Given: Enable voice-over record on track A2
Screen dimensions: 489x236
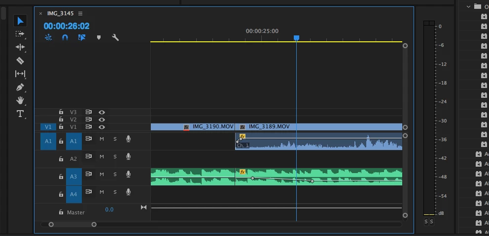Looking at the screenshot, I should point(128,157).
